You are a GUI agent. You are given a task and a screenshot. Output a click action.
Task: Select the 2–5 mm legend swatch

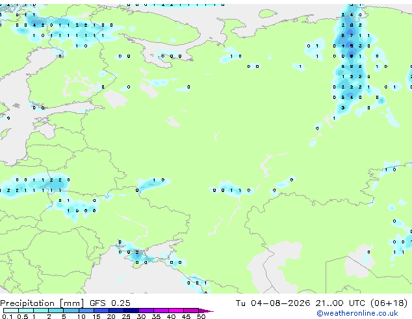56,311
